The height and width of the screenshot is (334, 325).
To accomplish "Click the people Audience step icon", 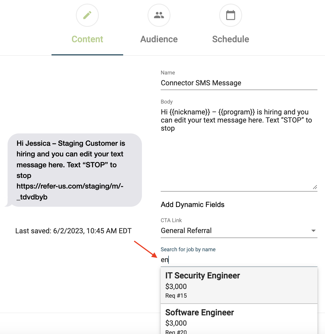I will tap(159, 15).
